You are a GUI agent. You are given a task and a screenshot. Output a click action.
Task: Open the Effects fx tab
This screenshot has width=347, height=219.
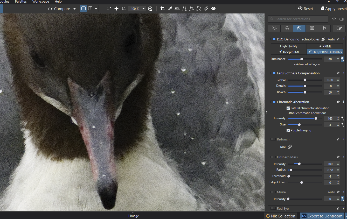324,28
